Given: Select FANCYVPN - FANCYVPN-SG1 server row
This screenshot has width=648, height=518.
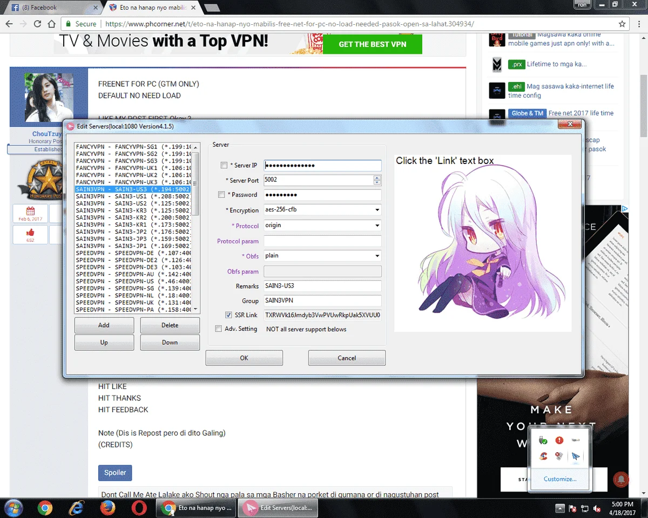Looking at the screenshot, I should (133, 147).
